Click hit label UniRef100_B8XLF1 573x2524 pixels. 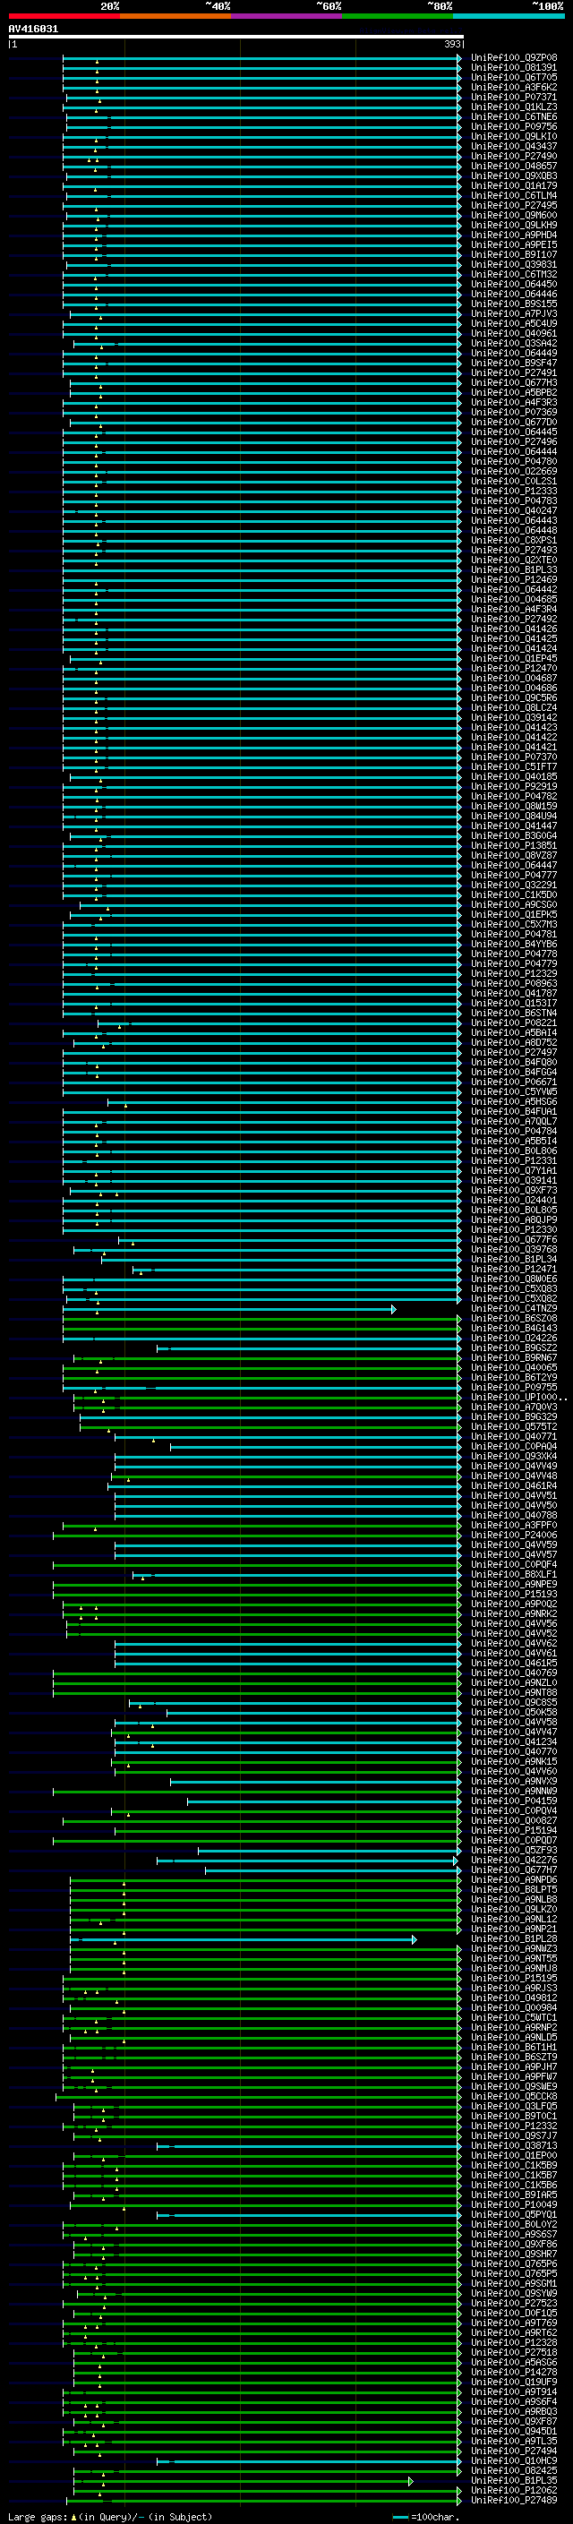tap(514, 1575)
